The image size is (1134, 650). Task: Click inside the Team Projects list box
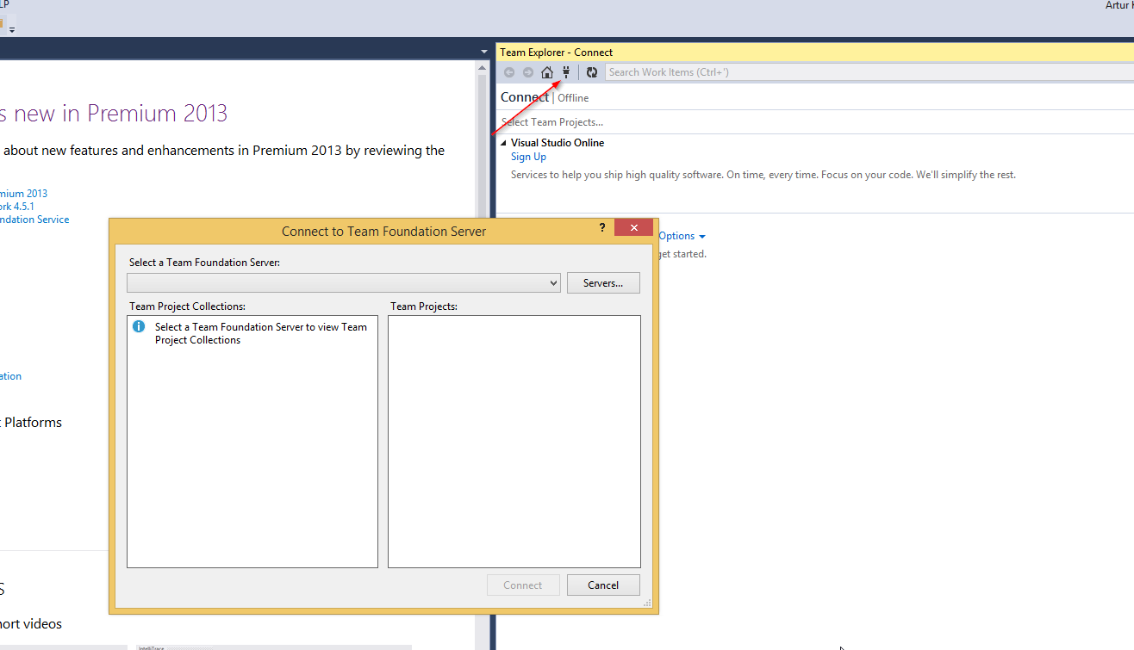coord(514,442)
